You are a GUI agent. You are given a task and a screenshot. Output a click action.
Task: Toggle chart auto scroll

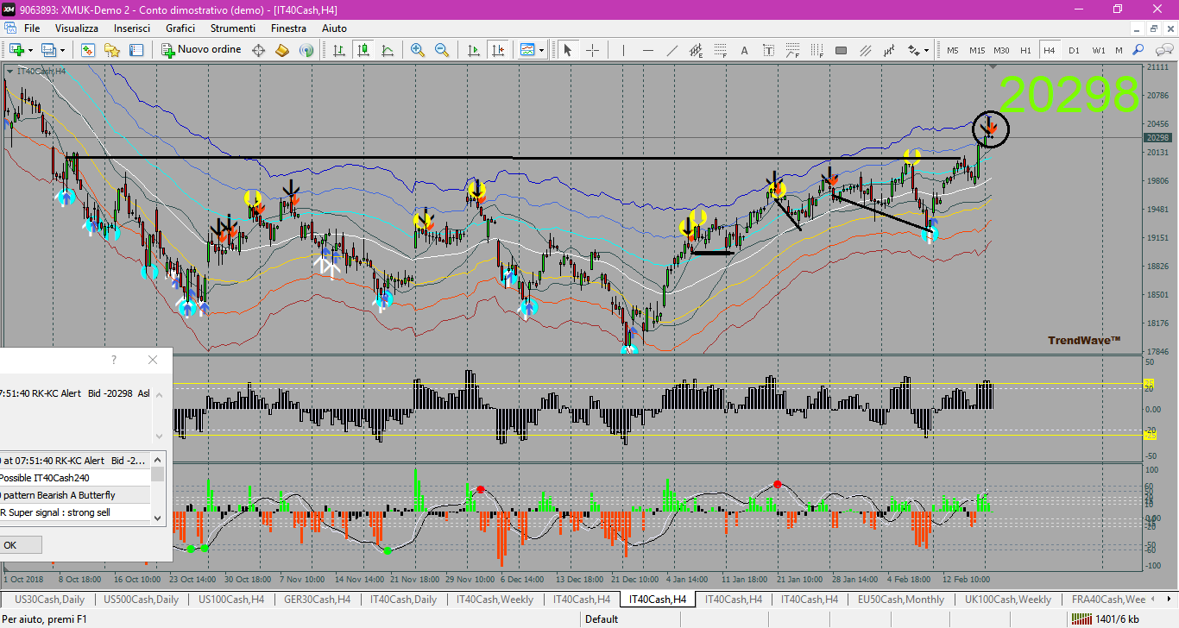click(x=472, y=50)
